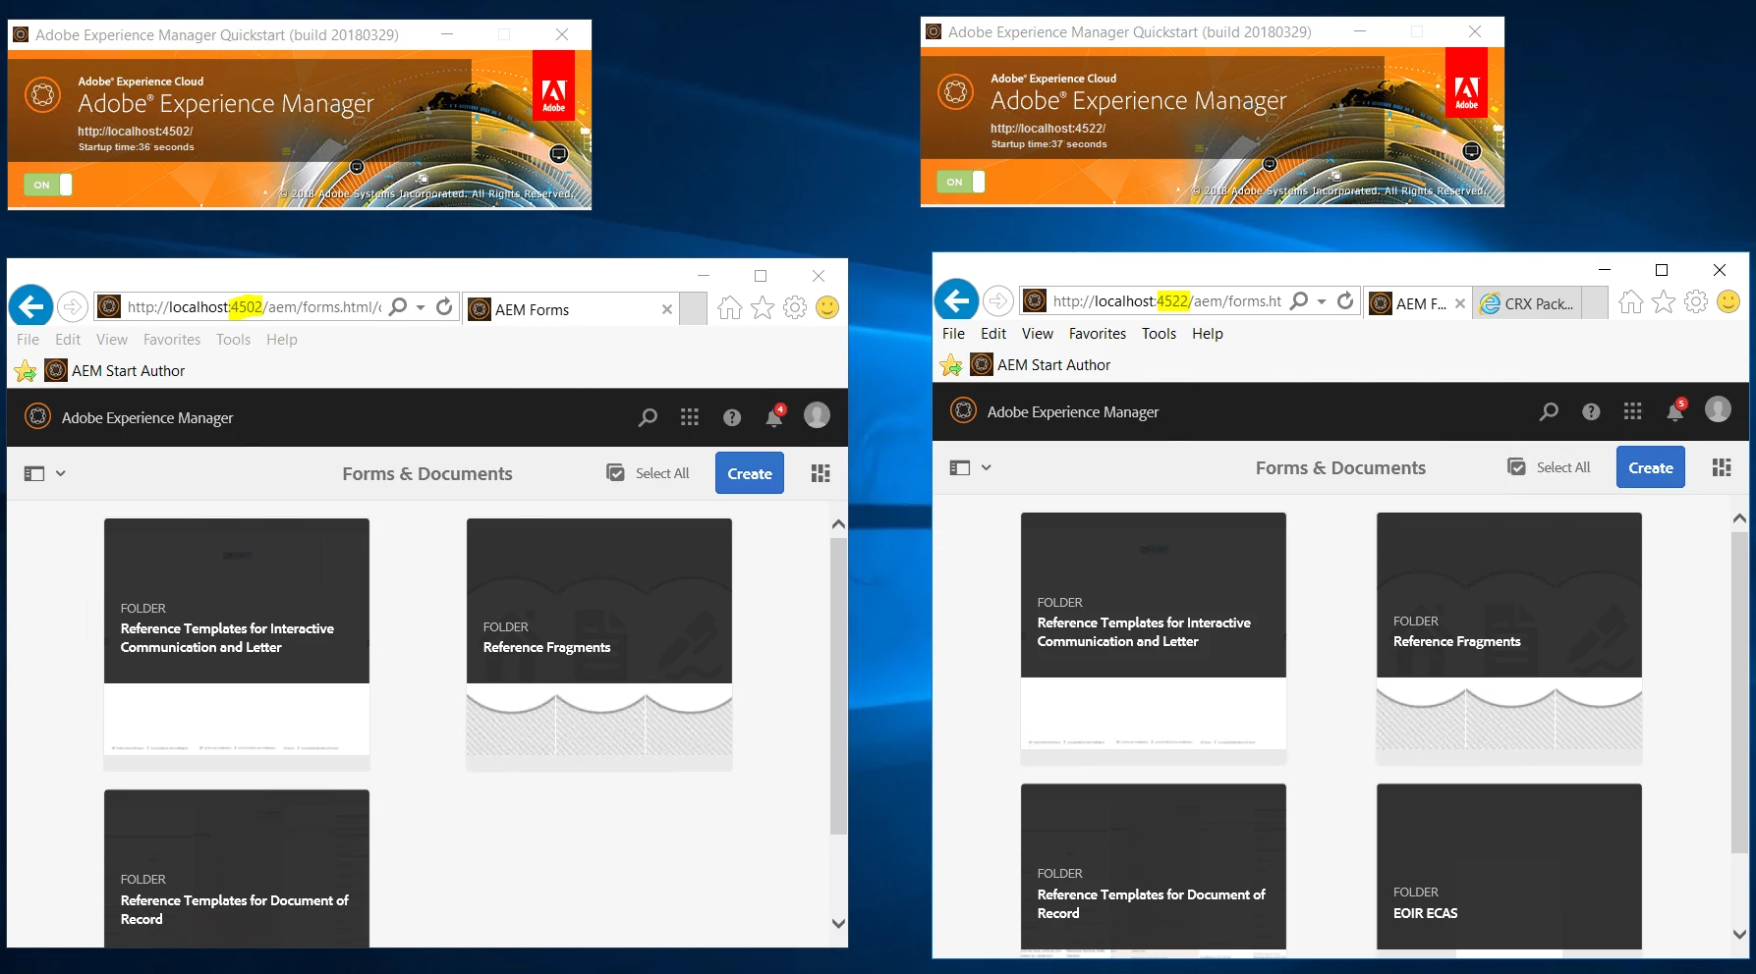
Task: Open the solutions grid menu in the 4502 page
Action: [x=690, y=417]
